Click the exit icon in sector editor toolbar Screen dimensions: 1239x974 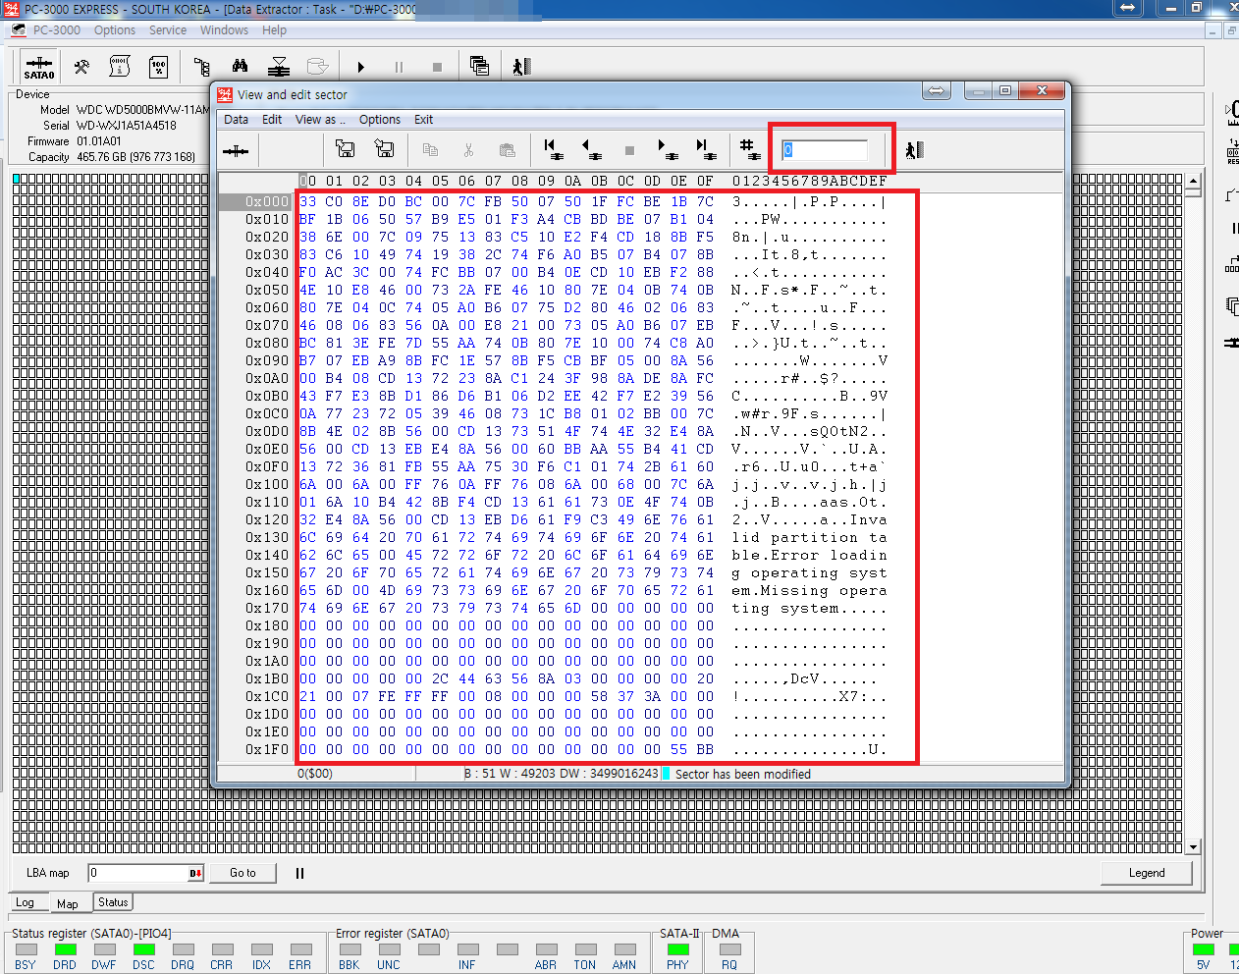coord(914,149)
